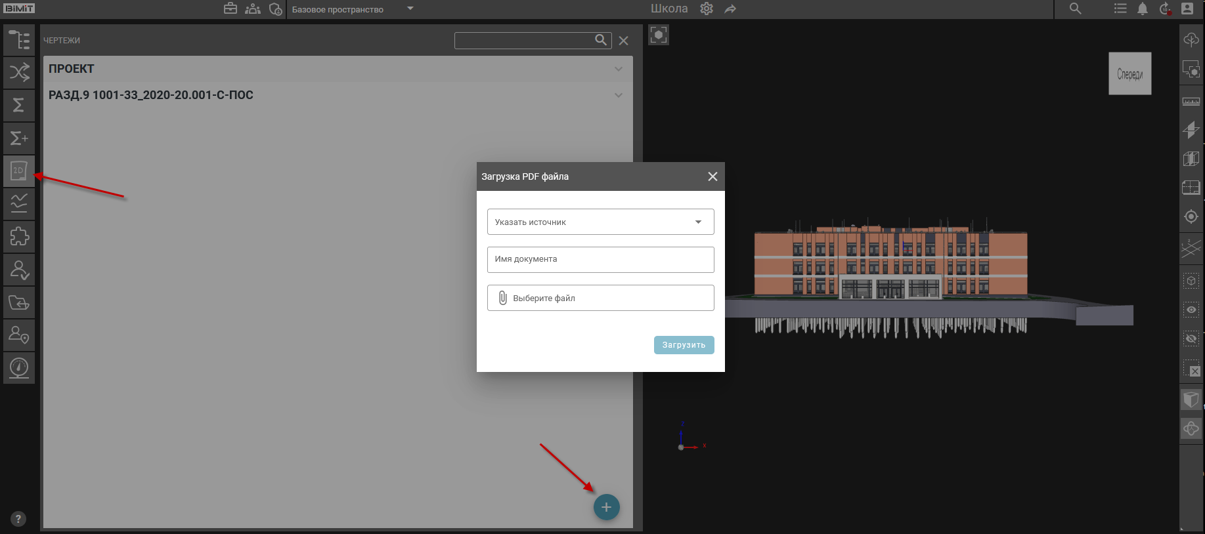Click the notifications bell icon
Image resolution: width=1205 pixels, height=534 pixels.
pos(1143,9)
